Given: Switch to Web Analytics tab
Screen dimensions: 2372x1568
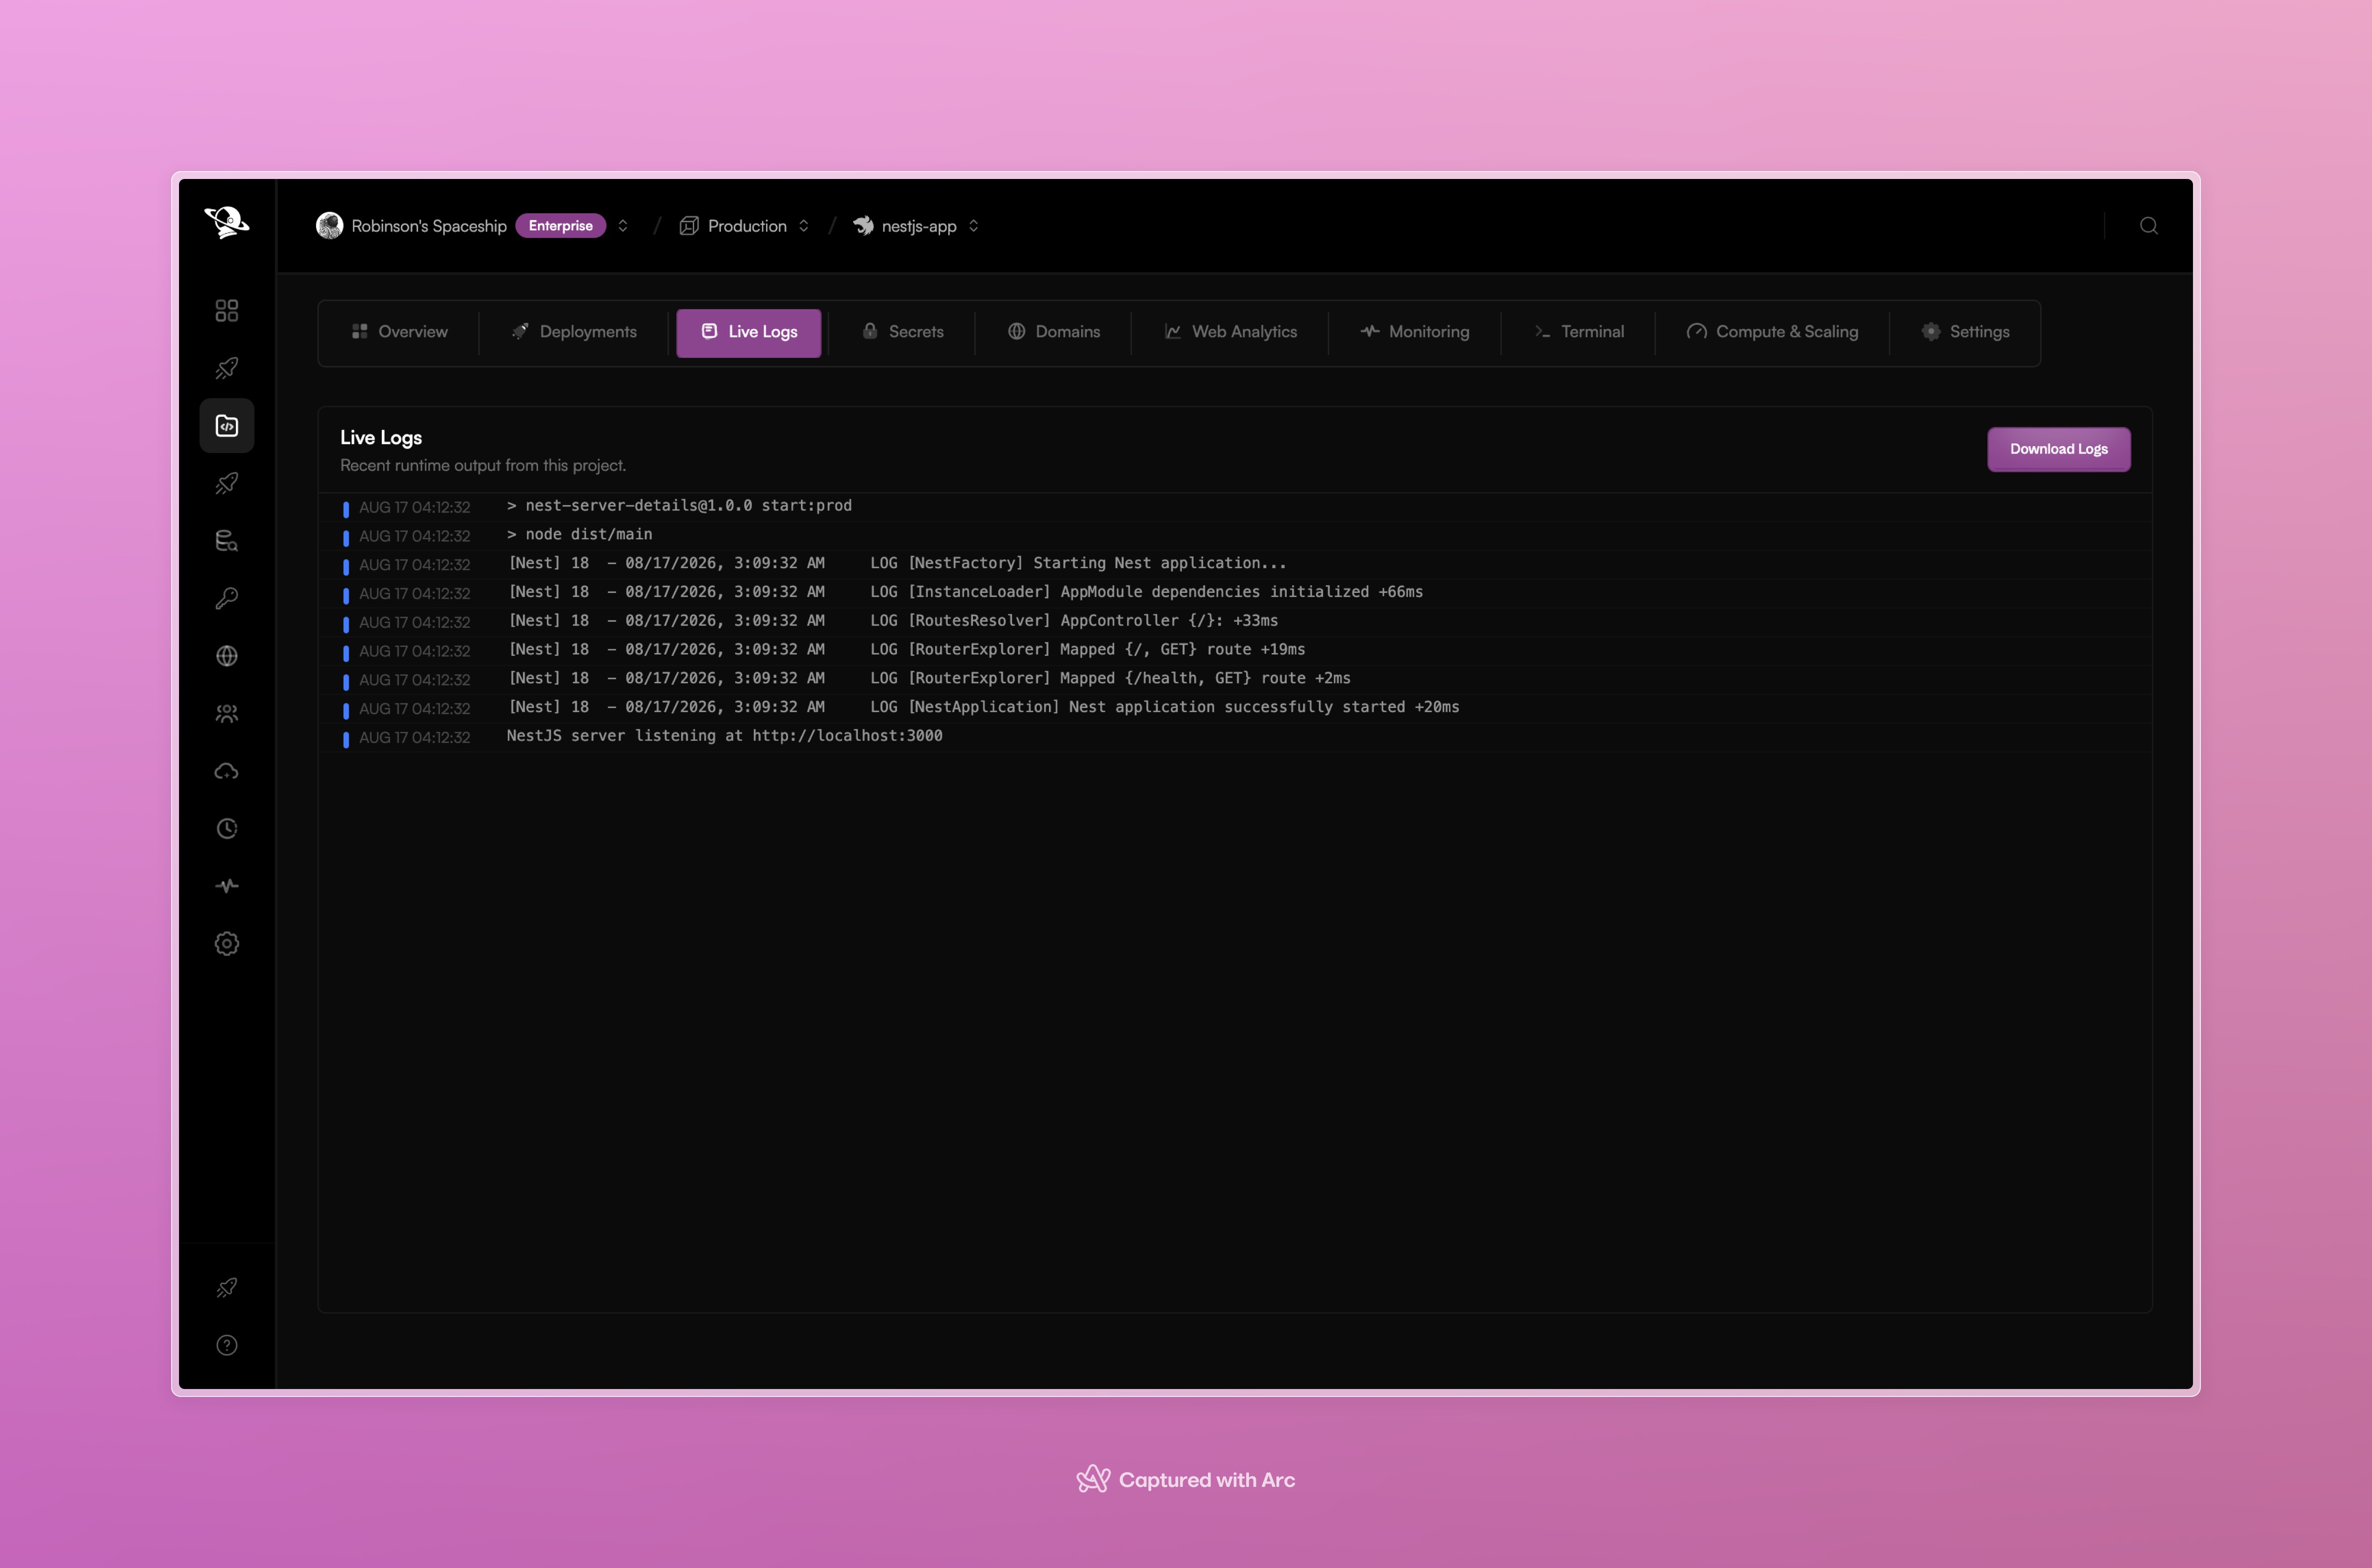Looking at the screenshot, I should (x=1231, y=332).
